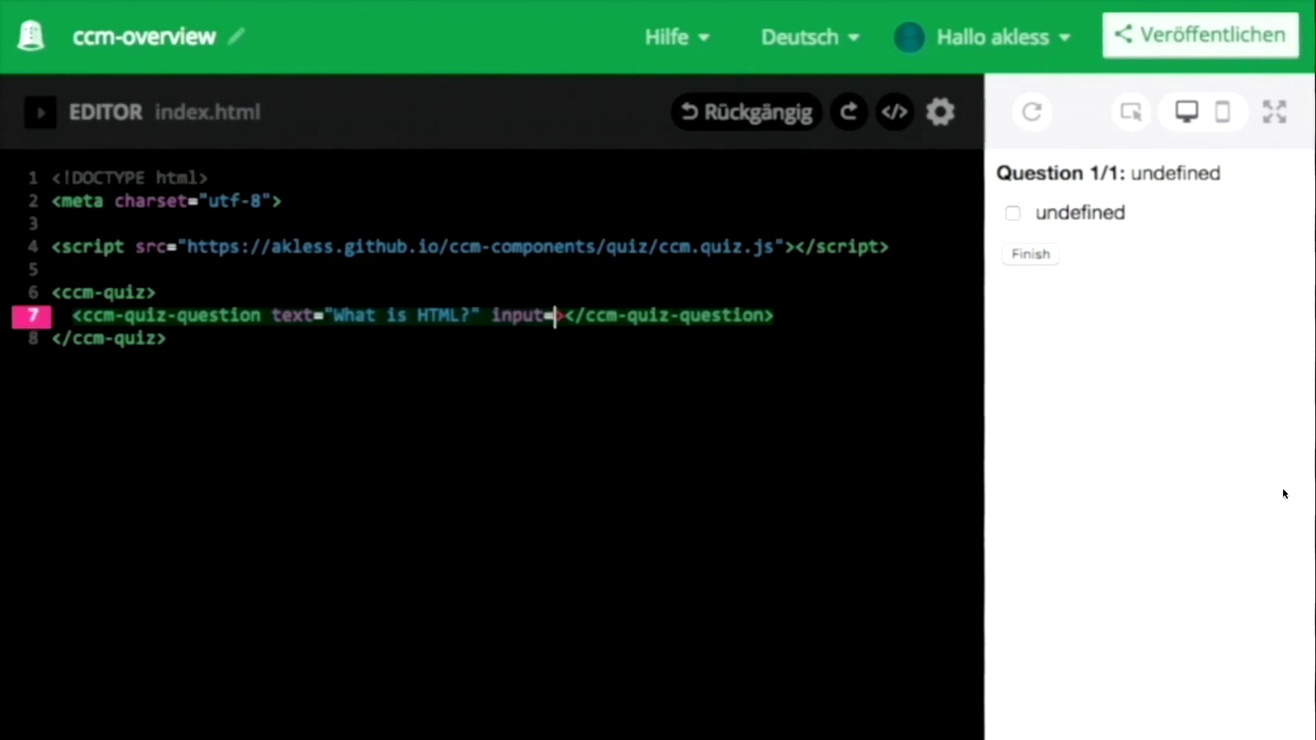Click the EDITOR label

tap(106, 112)
